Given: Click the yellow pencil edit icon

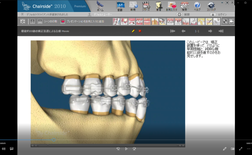Looking at the screenshot, I should (133, 31).
